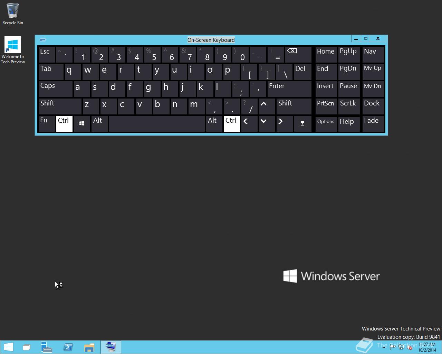Tap the context menu key
The image size is (442, 354).
[x=302, y=124]
